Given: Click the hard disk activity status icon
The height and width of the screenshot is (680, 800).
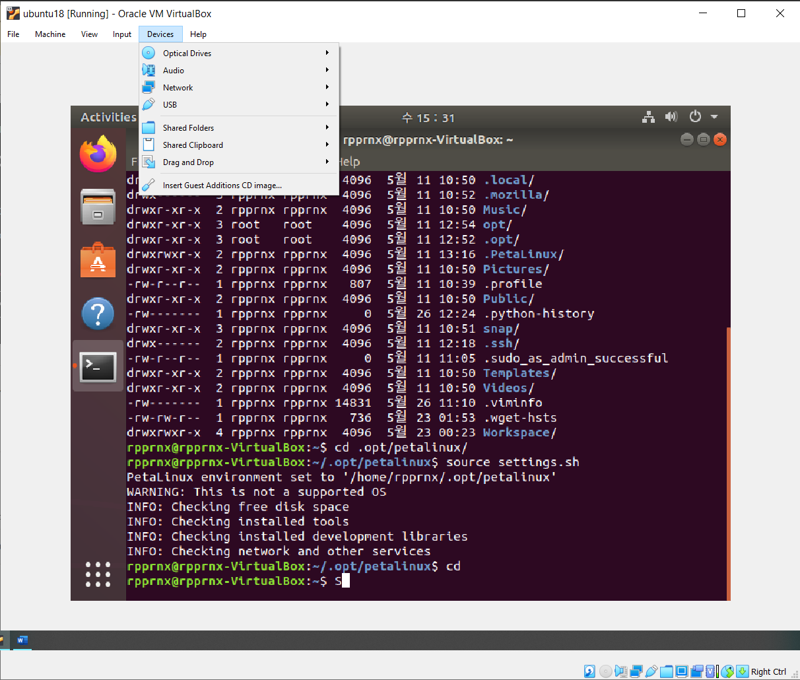Looking at the screenshot, I should (589, 671).
